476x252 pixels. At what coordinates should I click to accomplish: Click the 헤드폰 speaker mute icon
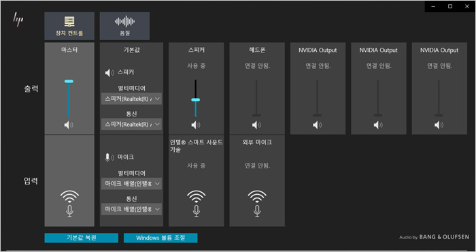(256, 125)
